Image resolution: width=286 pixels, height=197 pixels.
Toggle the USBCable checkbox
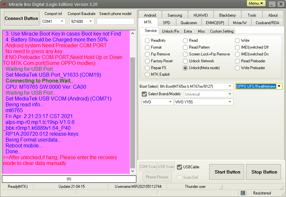point(180,167)
